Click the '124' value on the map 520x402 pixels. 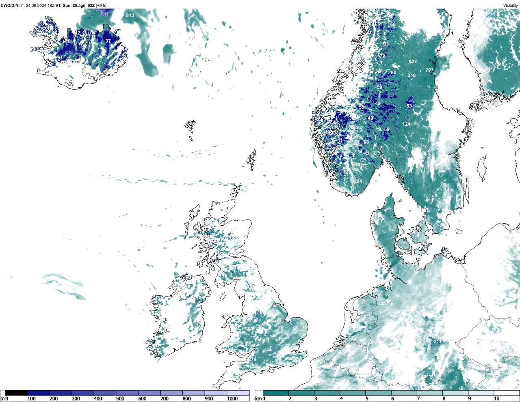click(x=406, y=124)
